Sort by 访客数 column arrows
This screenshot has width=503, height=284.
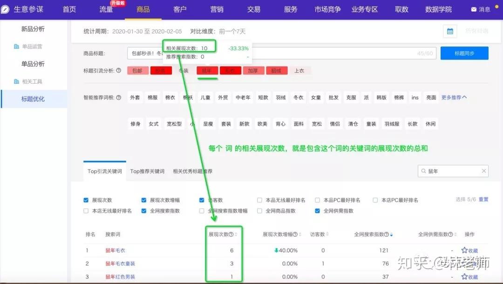click(327, 234)
